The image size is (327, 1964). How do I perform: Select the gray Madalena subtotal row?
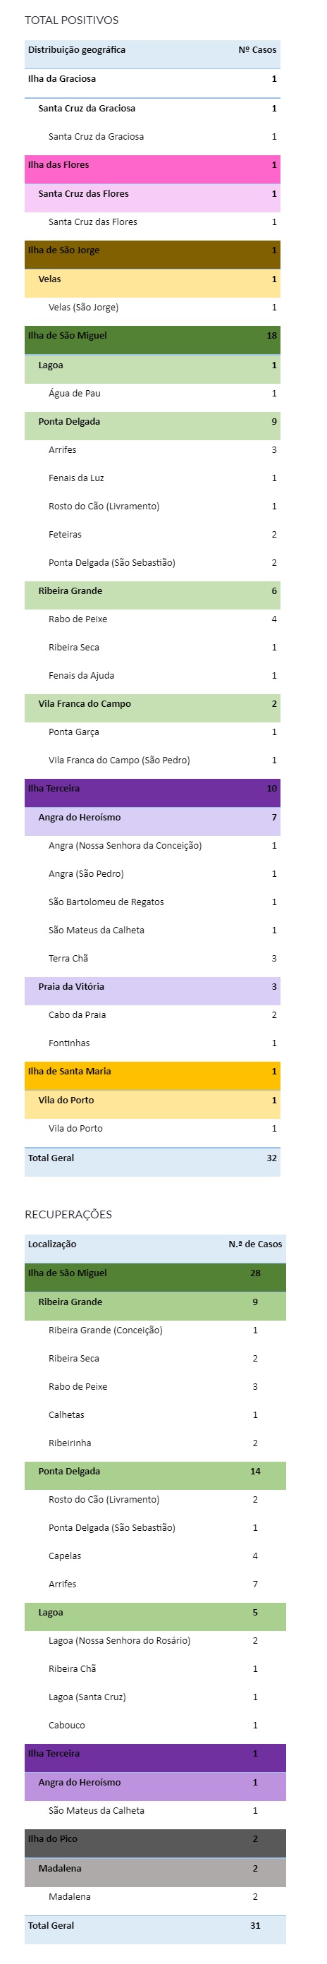(x=156, y=1869)
